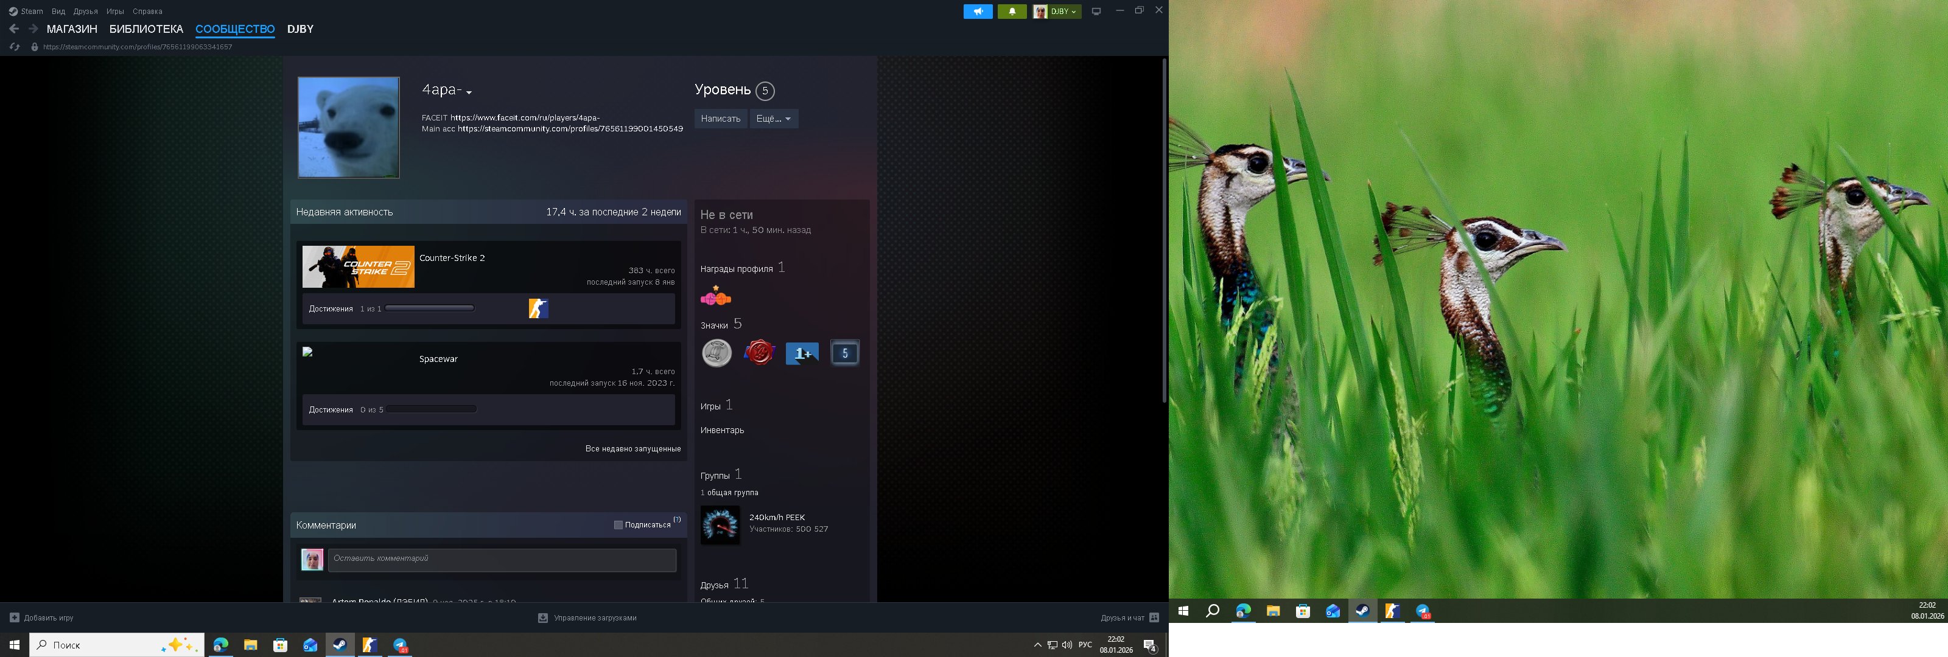Open the Steam app on the Windows taskbar
The height and width of the screenshot is (657, 1948).
340,645
